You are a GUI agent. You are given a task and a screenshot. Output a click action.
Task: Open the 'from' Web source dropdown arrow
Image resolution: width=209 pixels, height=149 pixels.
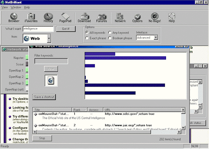[x=49, y=39]
